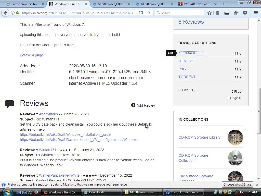
Task: Click the Add Review plus icon
Action: coord(133,105)
